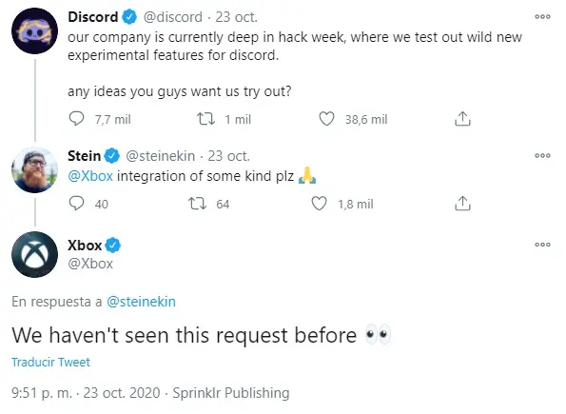Open the Sprinklr Publishing source link
The height and width of the screenshot is (414, 566).
(x=231, y=393)
